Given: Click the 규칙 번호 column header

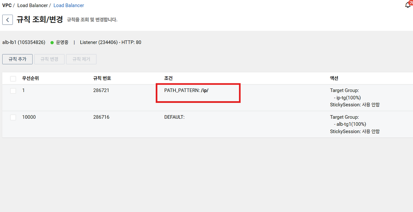Looking at the screenshot, I should tap(102, 78).
